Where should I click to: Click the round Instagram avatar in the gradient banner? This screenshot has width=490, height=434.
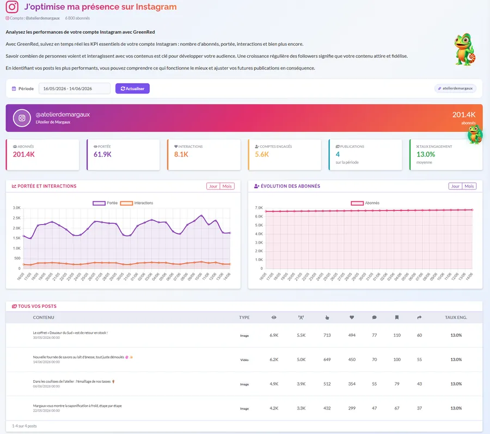(x=22, y=118)
